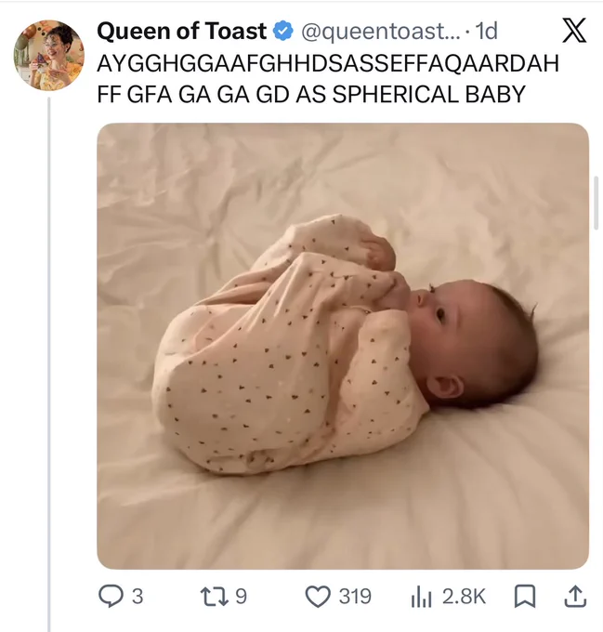
Task: Click the grey thread line below the avatar
Action: (x=49, y=364)
